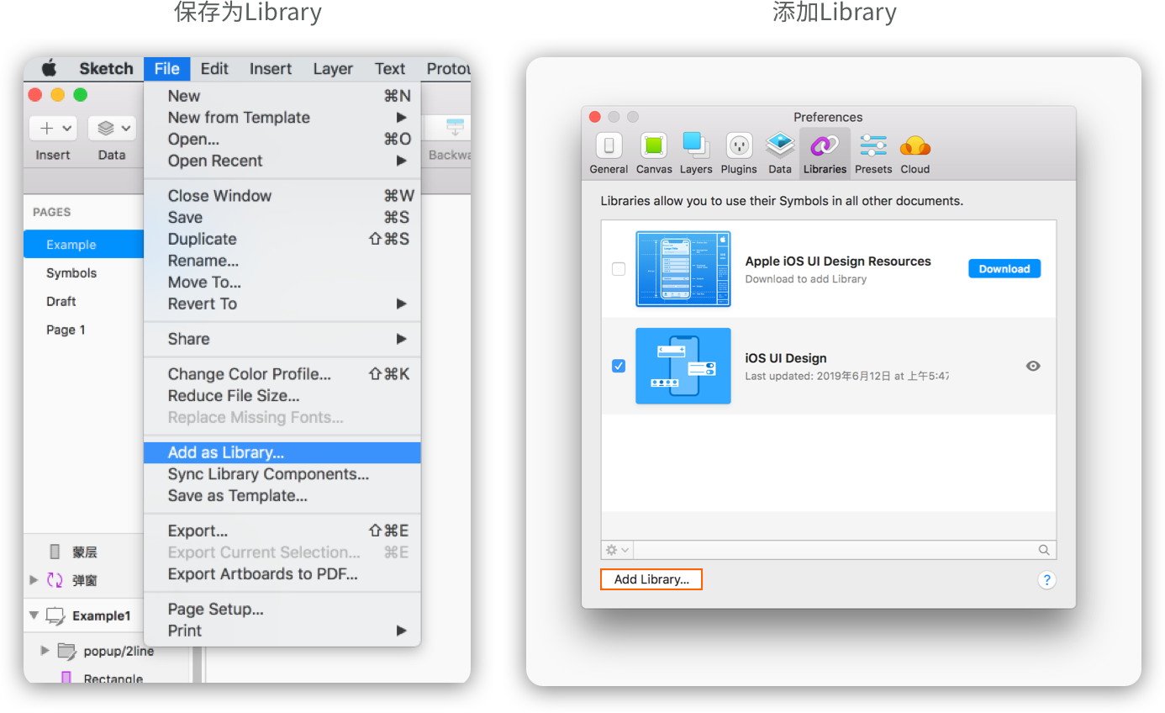Open Layers preferences tab
This screenshot has height=713, width=1165.
tap(696, 153)
